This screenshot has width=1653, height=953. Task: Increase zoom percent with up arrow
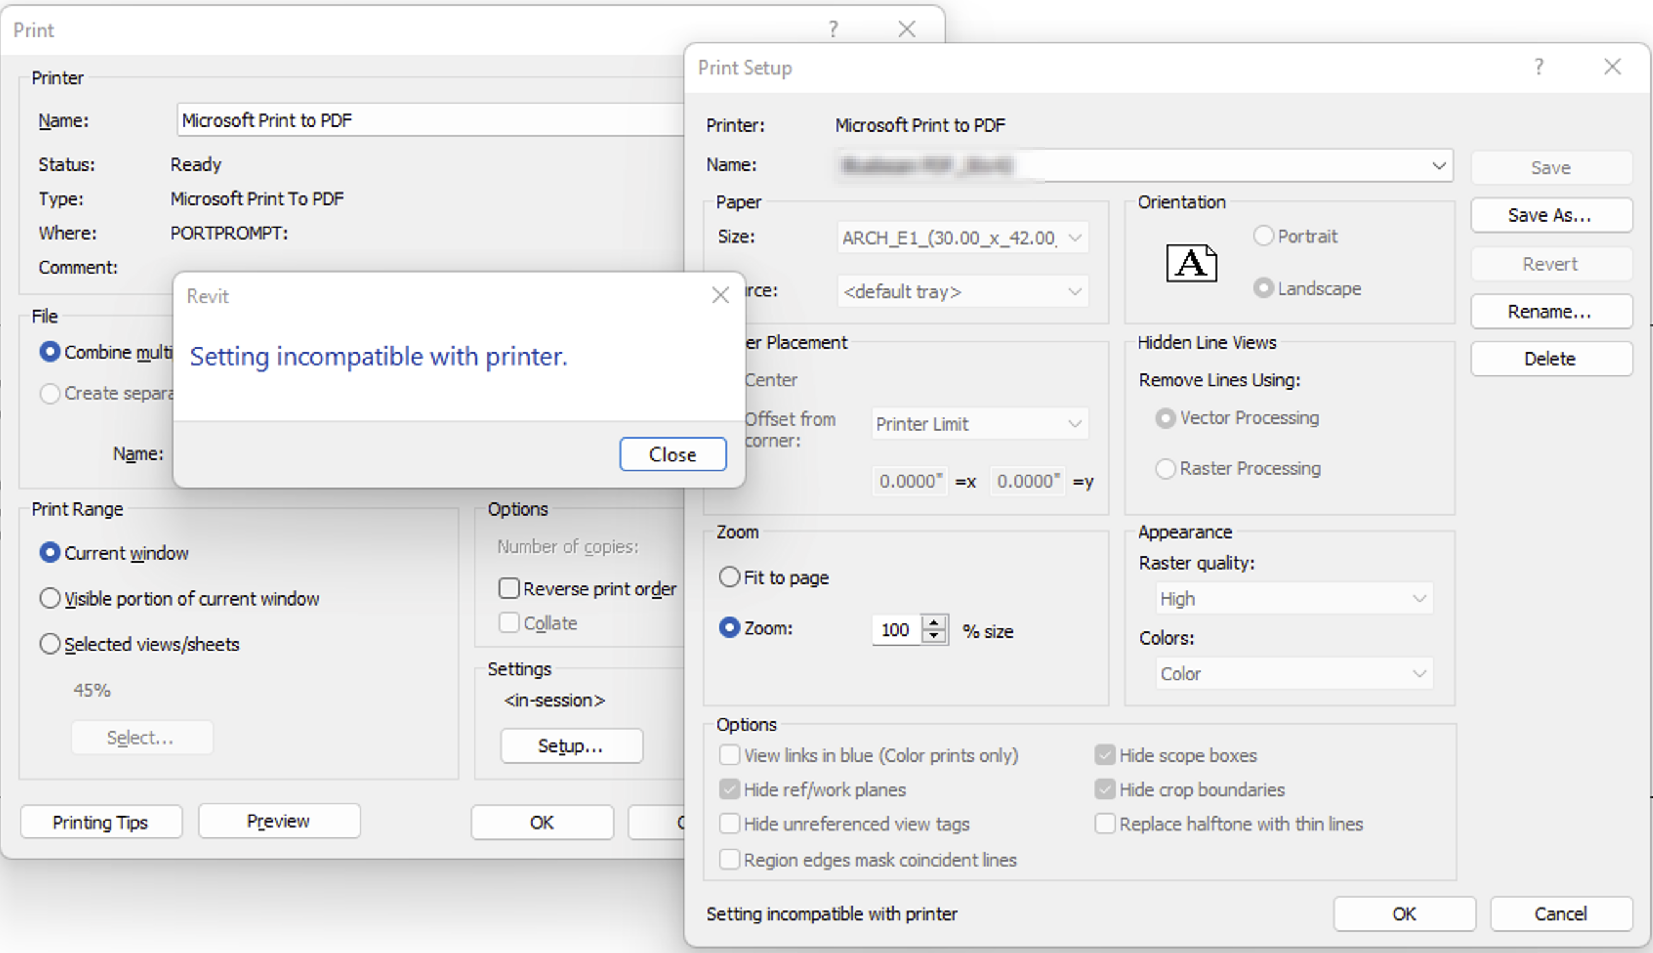click(x=934, y=622)
